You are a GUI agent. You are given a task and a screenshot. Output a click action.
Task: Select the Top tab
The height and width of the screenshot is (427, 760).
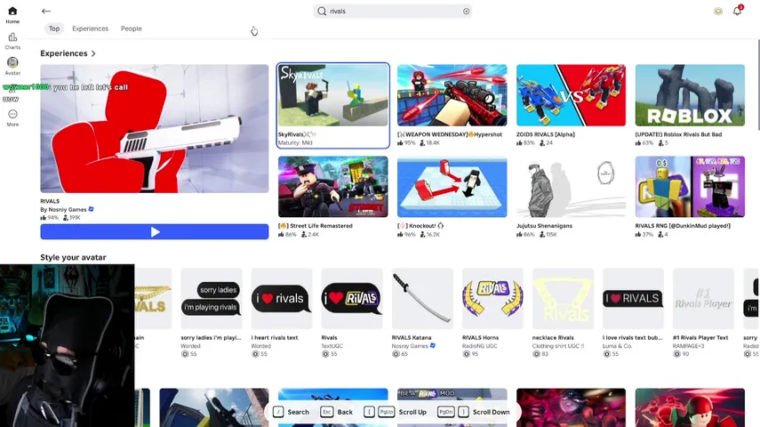[54, 28]
